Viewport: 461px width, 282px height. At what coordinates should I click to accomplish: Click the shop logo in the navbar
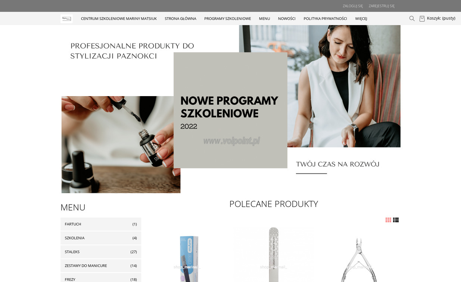[x=66, y=19]
